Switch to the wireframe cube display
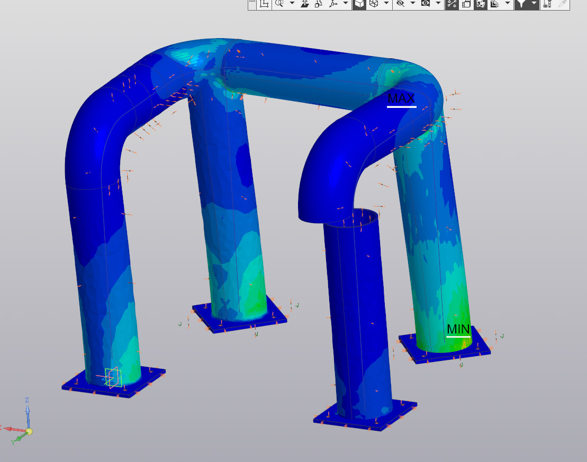 (374, 4)
